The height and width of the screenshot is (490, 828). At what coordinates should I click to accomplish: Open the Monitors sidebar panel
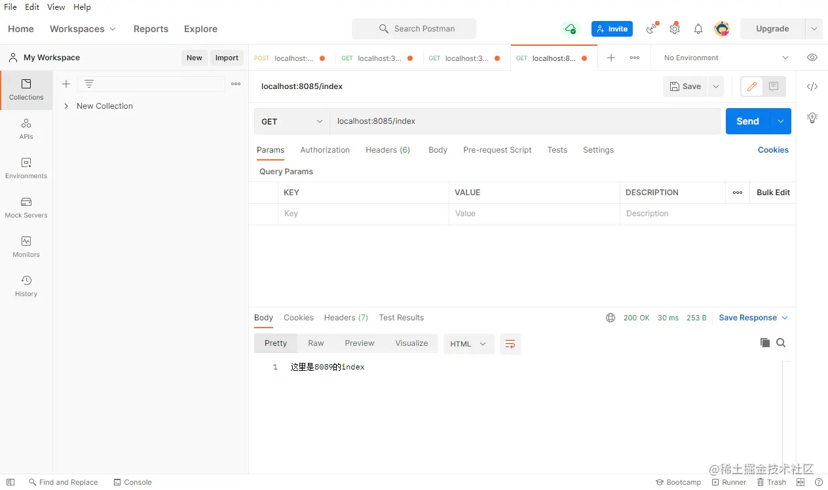pos(26,247)
